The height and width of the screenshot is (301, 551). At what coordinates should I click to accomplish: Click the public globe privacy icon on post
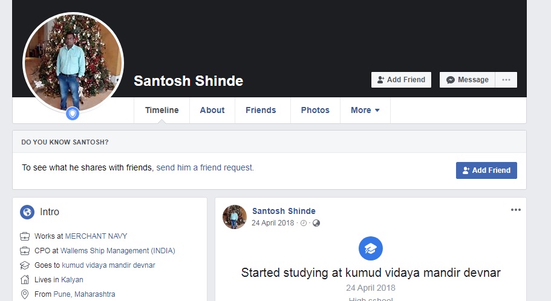coord(316,223)
